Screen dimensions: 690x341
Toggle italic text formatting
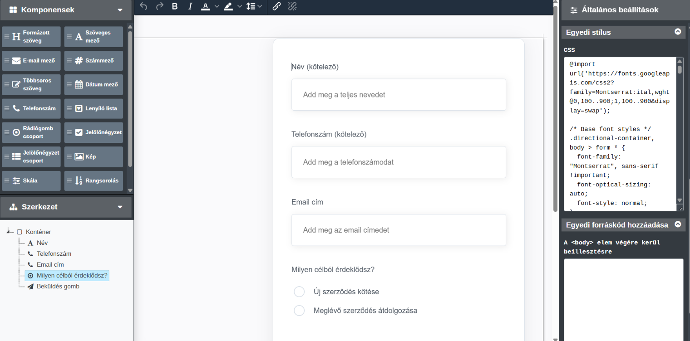190,6
